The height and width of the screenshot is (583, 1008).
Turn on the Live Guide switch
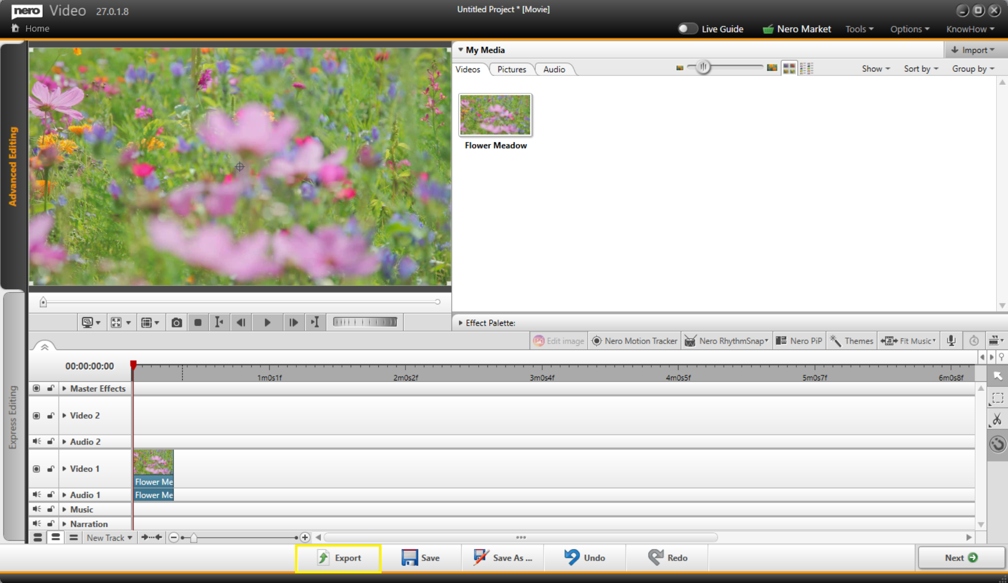coord(687,29)
